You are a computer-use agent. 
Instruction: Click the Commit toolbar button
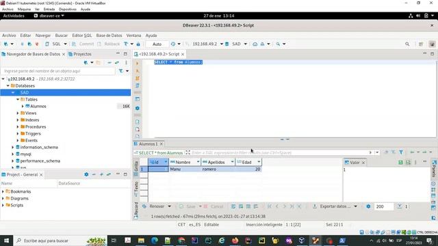pyautogui.click(x=83, y=44)
